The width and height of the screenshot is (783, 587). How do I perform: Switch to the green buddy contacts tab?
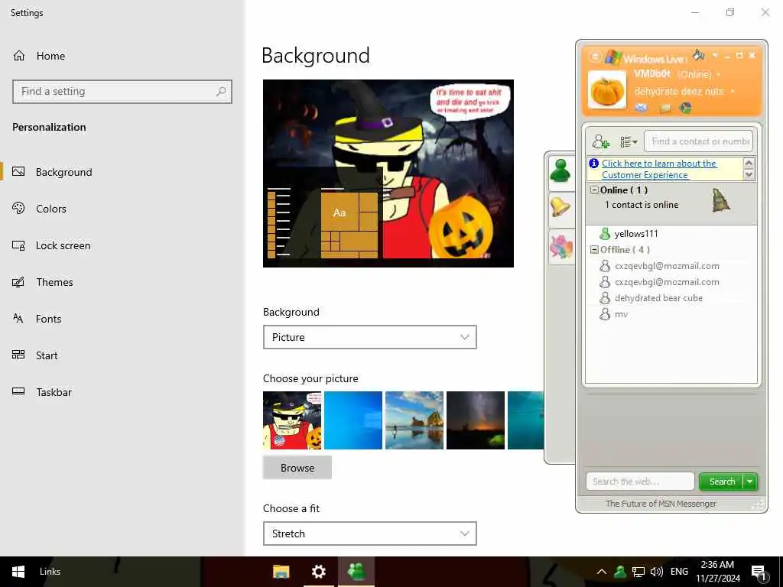pyautogui.click(x=560, y=172)
